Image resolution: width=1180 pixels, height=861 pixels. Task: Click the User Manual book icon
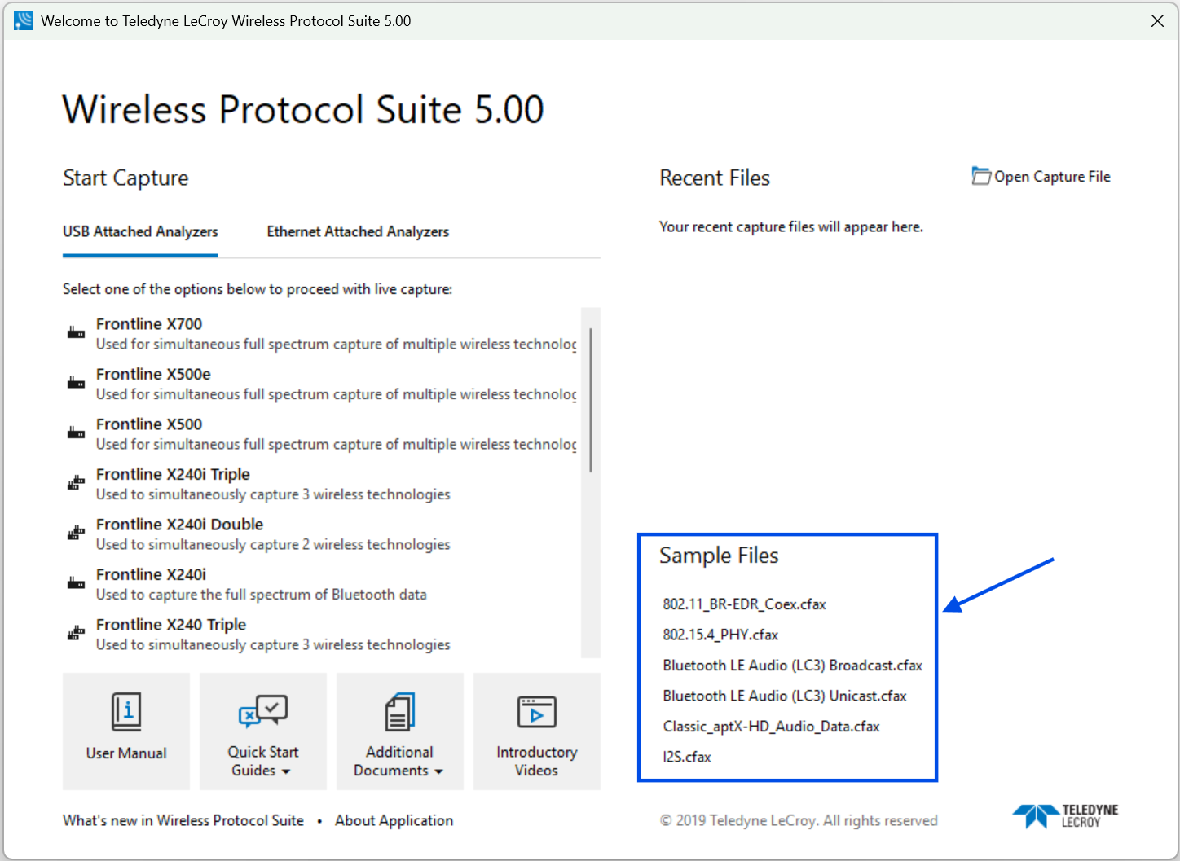126,712
